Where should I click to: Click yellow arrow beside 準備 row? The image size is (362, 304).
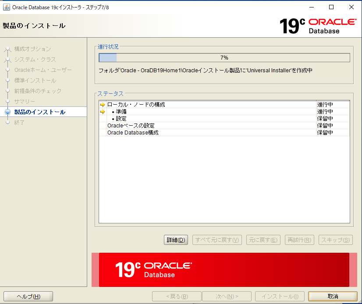[x=103, y=112]
